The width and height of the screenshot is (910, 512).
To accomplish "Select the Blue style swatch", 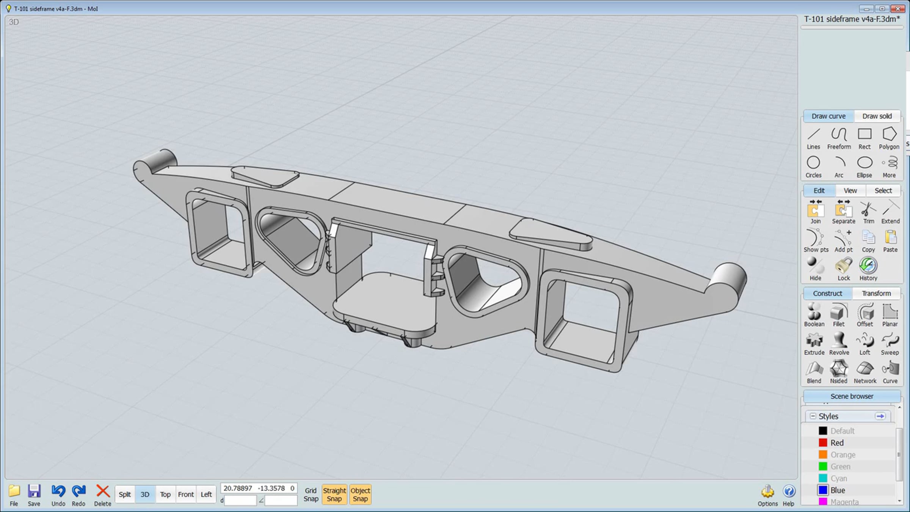I will pyautogui.click(x=823, y=490).
